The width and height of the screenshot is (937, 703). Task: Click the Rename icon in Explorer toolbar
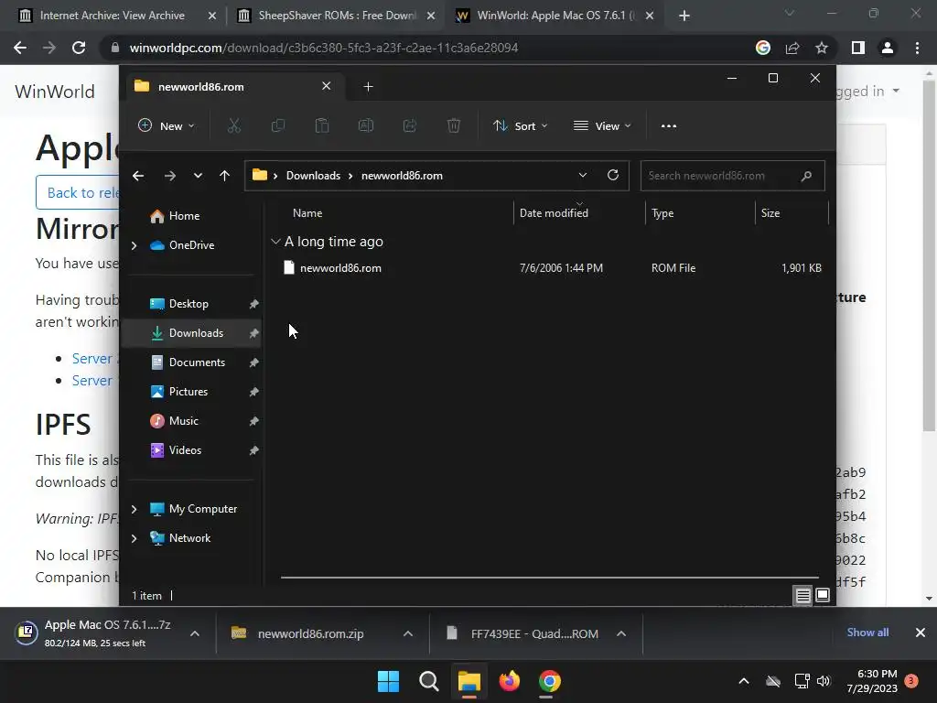[x=366, y=125]
